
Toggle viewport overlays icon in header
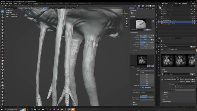click(x=143, y=6)
